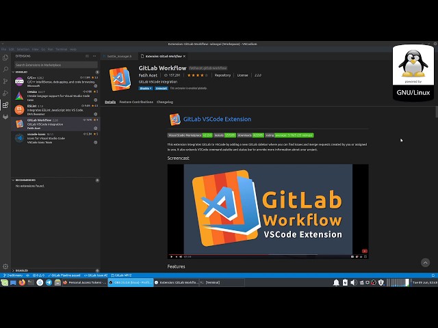Open the Run and Debug view icon

(x=5, y=93)
